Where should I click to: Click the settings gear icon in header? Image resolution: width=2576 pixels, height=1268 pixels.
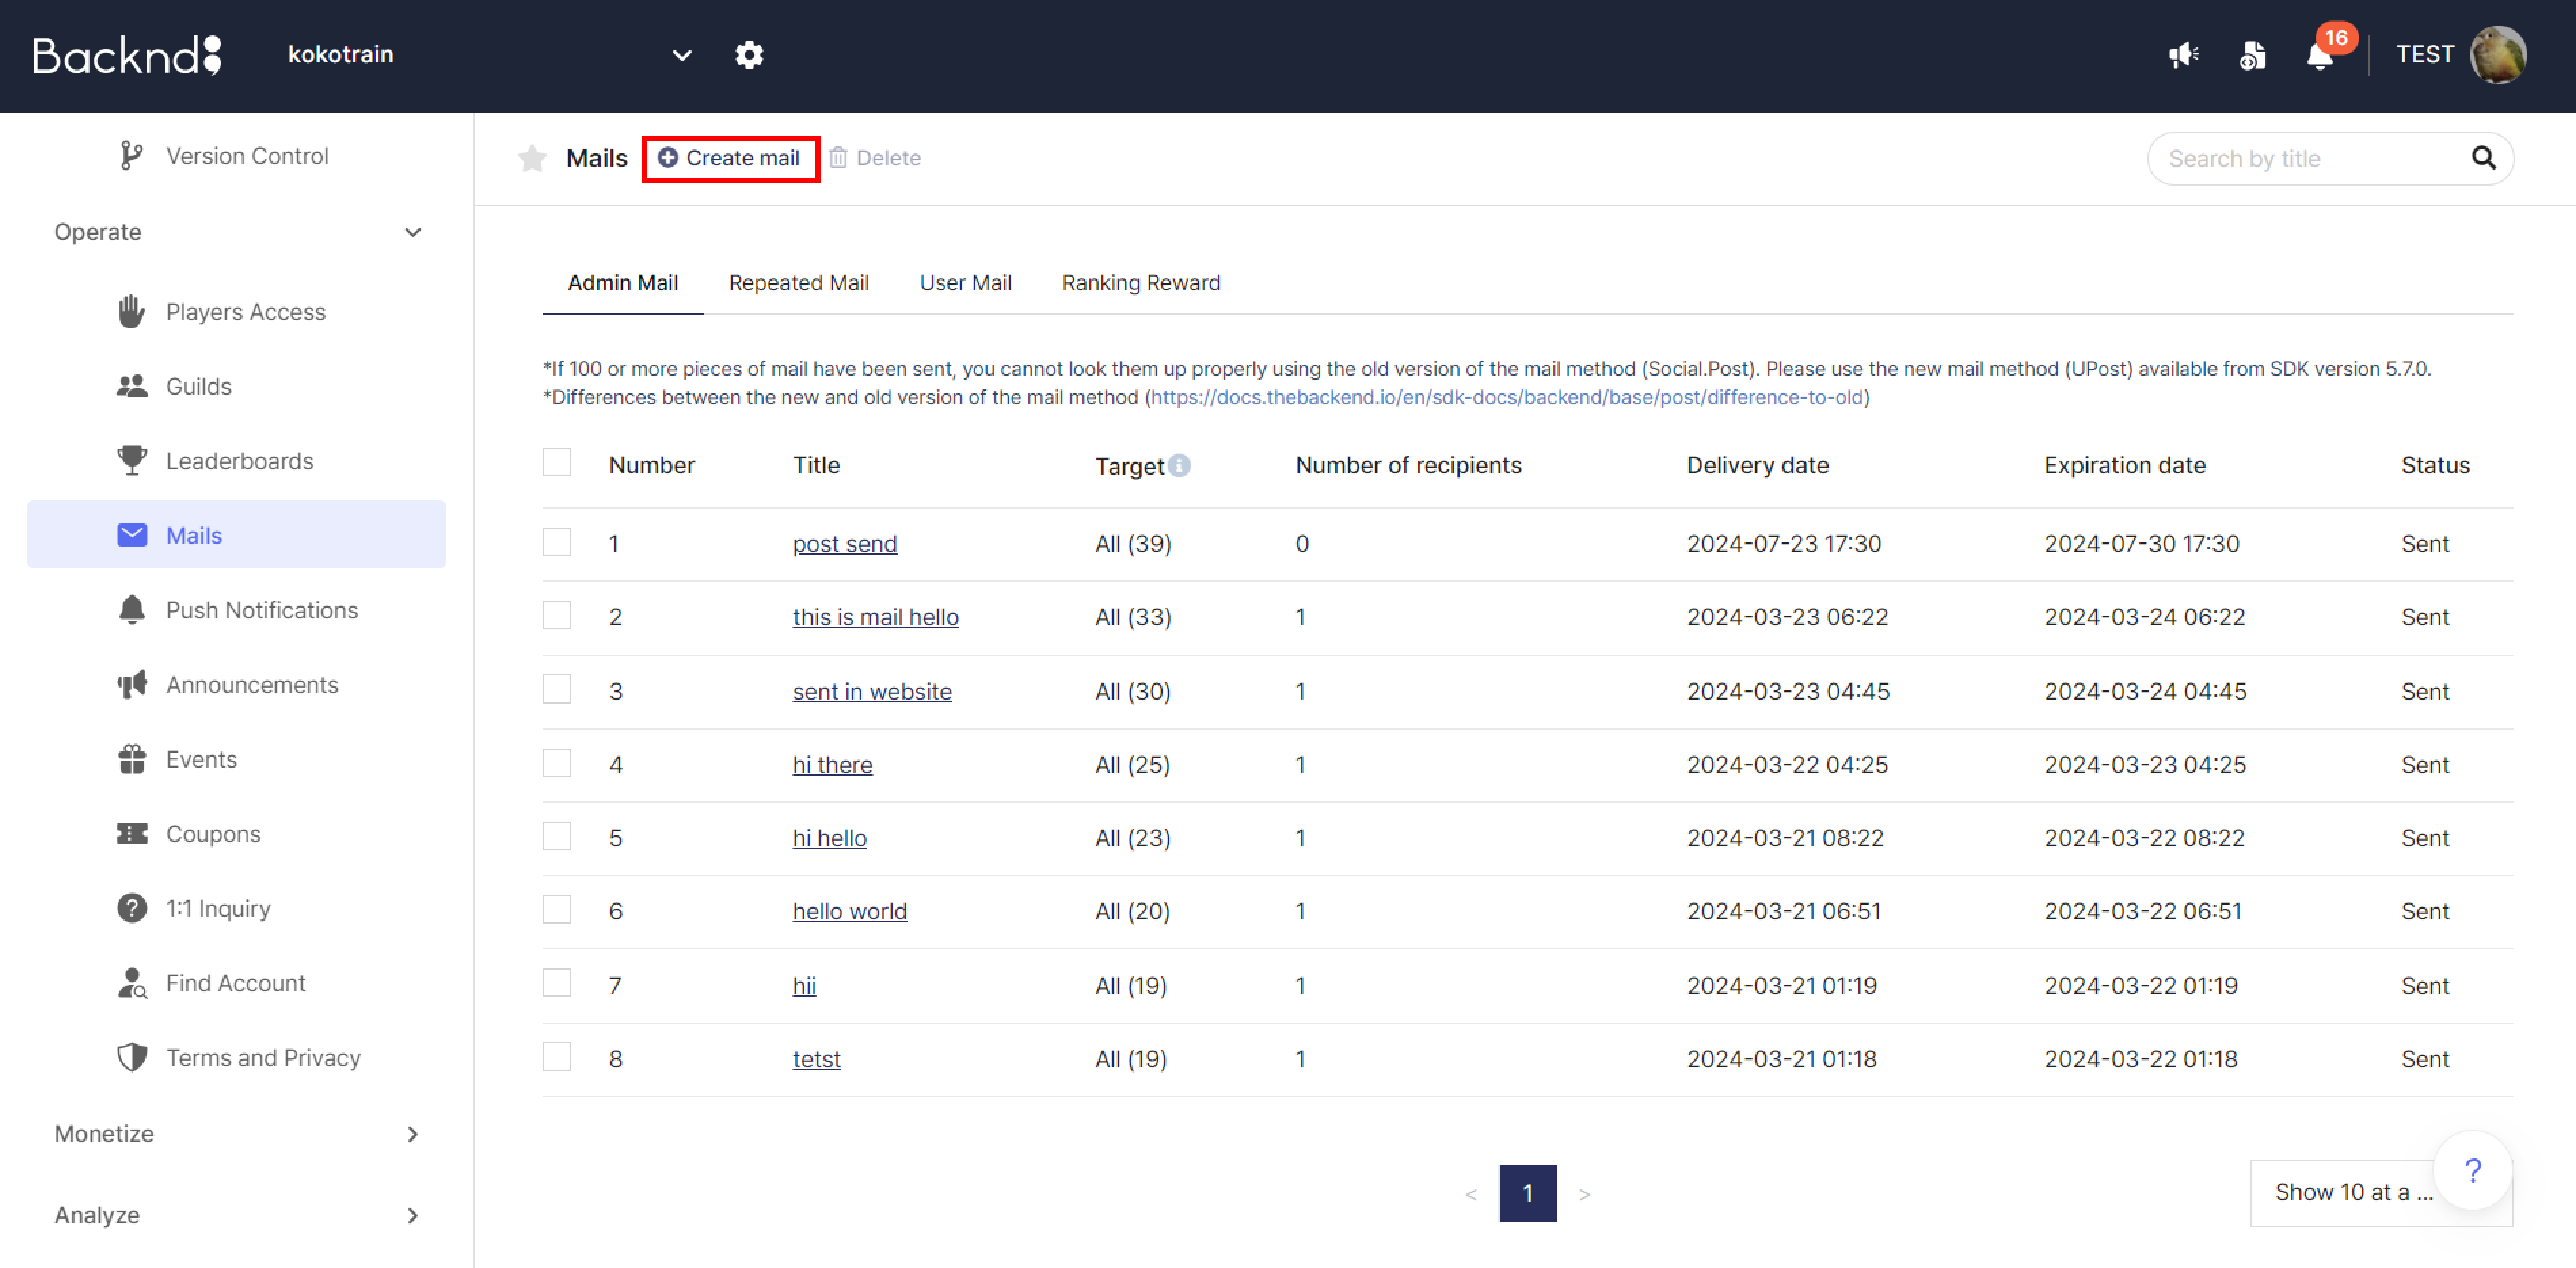click(x=749, y=55)
